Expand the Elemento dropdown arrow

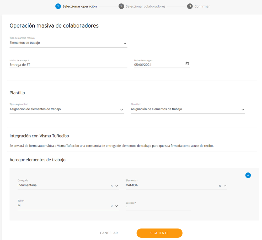click(225, 186)
